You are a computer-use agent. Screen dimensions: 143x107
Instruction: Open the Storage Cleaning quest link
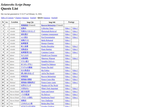[47, 43]
